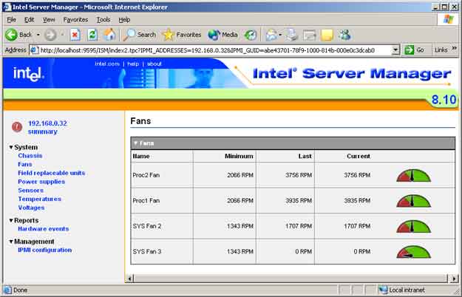Click the Stop loading icon

75,34
